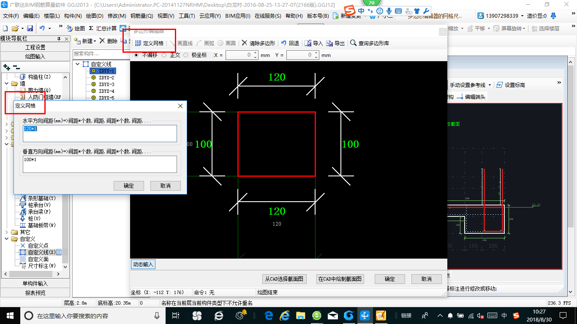This screenshot has height=324, width=577.
Task: Click the 回退 undo button in the polygon editor
Action: 290,43
